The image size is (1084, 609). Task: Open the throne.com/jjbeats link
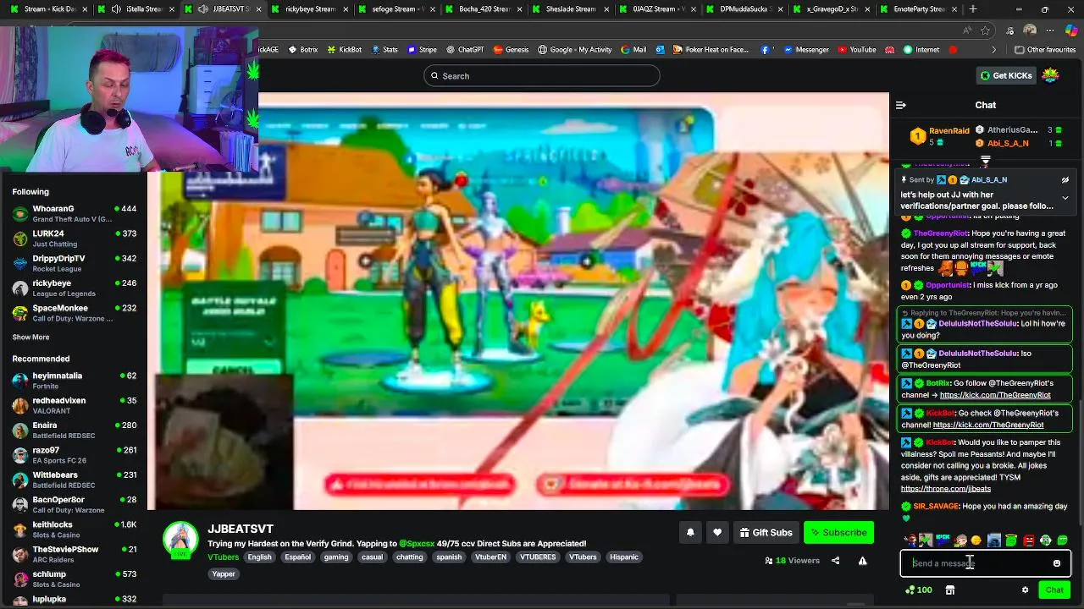pyautogui.click(x=945, y=489)
